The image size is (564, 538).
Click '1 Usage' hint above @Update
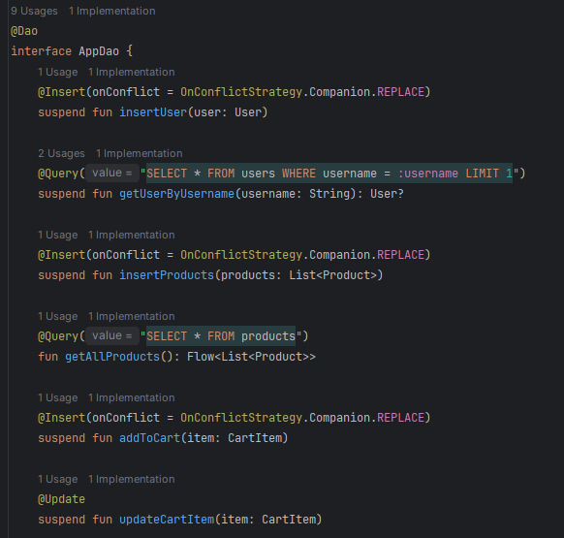(x=58, y=479)
